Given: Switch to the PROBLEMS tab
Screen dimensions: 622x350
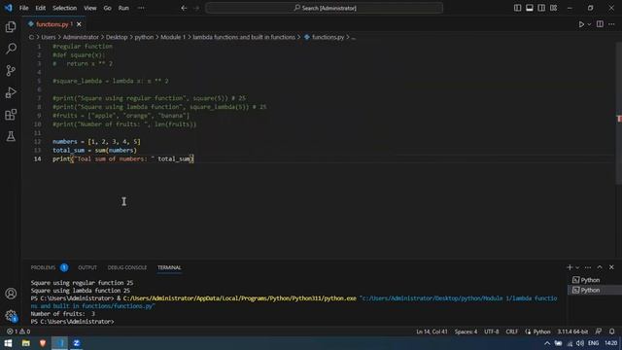Looking at the screenshot, I should click(x=43, y=267).
